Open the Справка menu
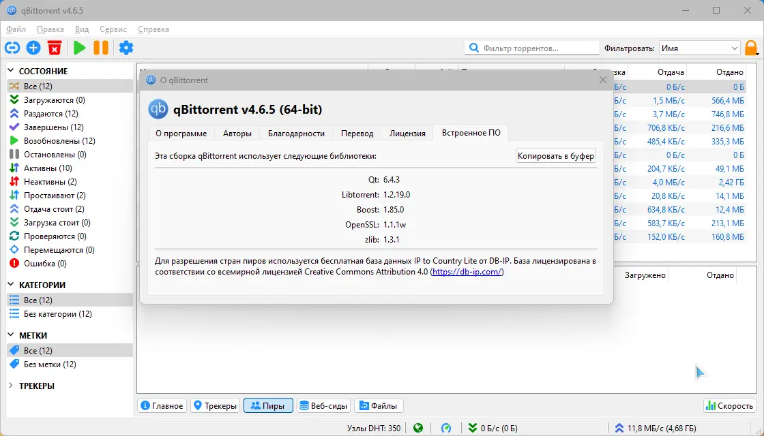Image resolution: width=764 pixels, height=436 pixels. [x=153, y=29]
